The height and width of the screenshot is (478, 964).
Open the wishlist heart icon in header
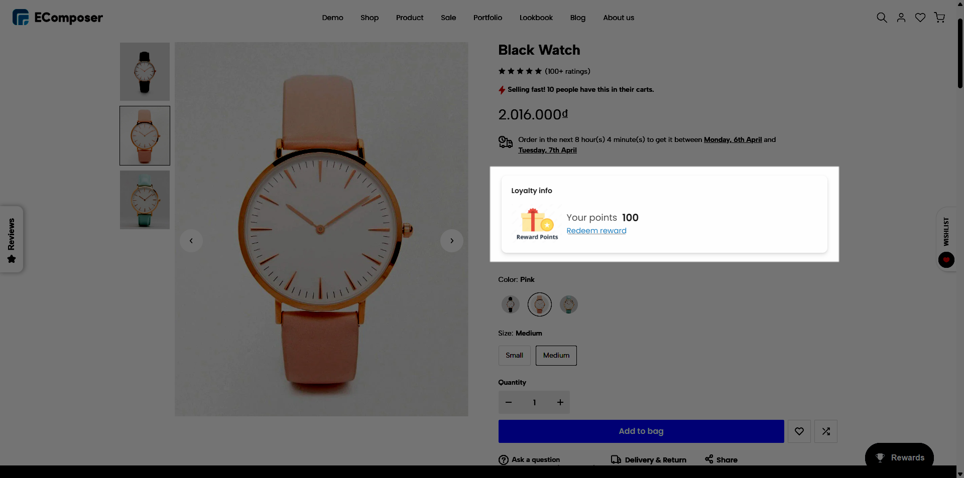pos(920,18)
